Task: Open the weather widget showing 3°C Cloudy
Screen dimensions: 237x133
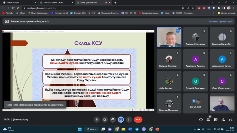Action: tap(9, 129)
